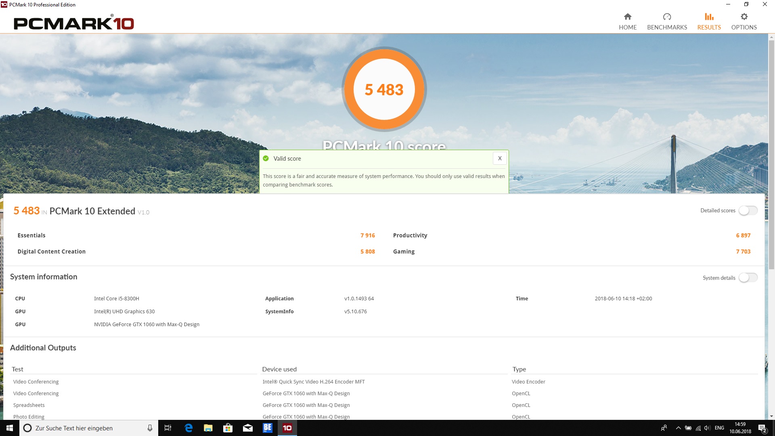Click the Gaming score value 7 703
Screen dimensions: 775x436
click(x=743, y=252)
